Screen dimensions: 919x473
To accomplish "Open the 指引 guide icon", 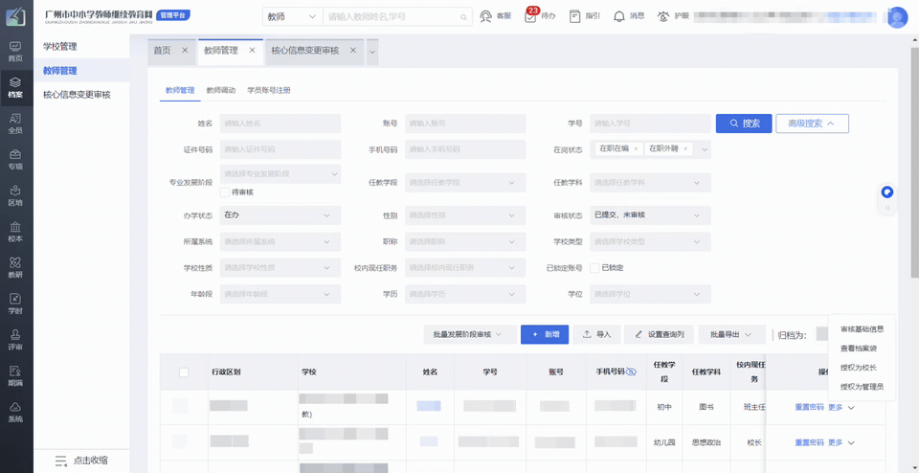I will pyautogui.click(x=574, y=16).
